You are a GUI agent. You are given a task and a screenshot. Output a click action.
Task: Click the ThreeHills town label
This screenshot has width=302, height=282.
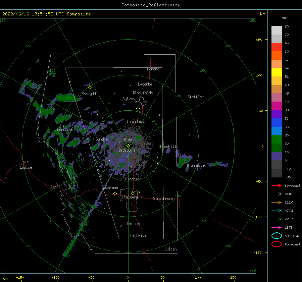[168, 147]
